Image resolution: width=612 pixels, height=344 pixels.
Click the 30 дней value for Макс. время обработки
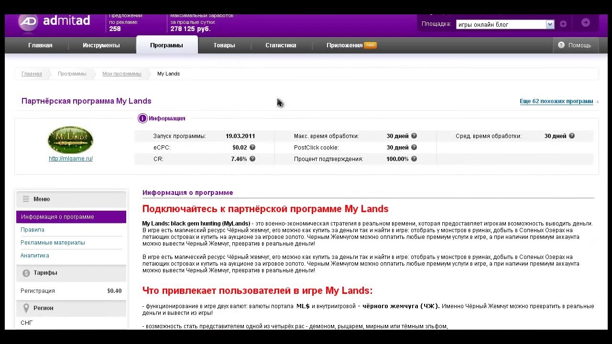398,136
